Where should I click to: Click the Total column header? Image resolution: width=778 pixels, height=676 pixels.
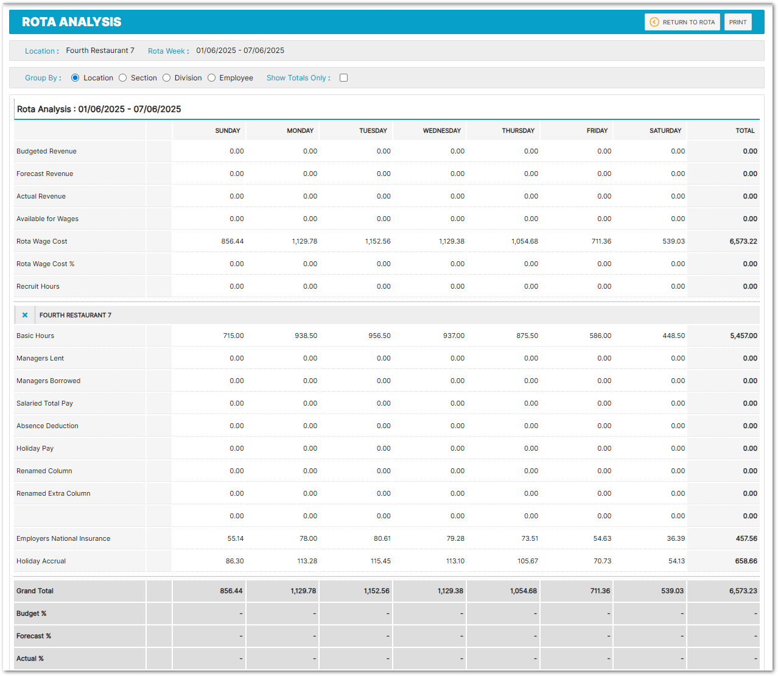pyautogui.click(x=745, y=131)
